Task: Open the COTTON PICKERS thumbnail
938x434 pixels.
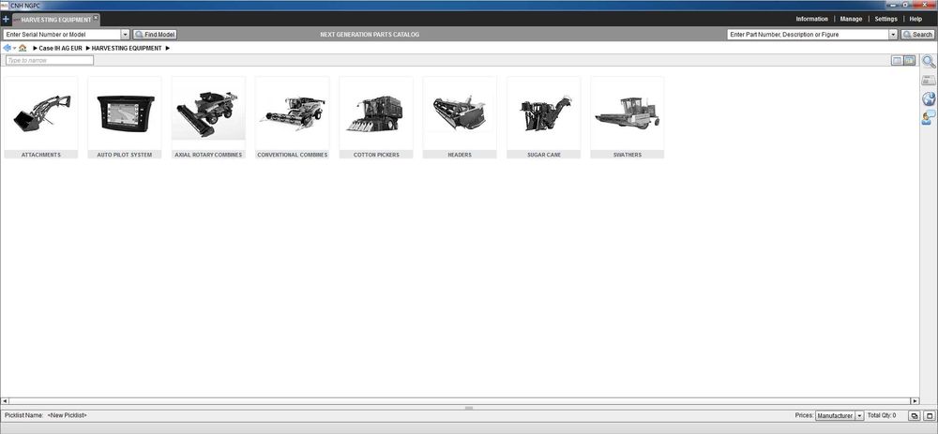Action: click(376, 113)
